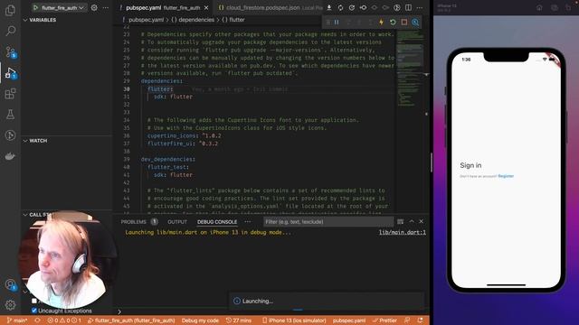Open launch.json via debug gear icon

(x=94, y=7)
